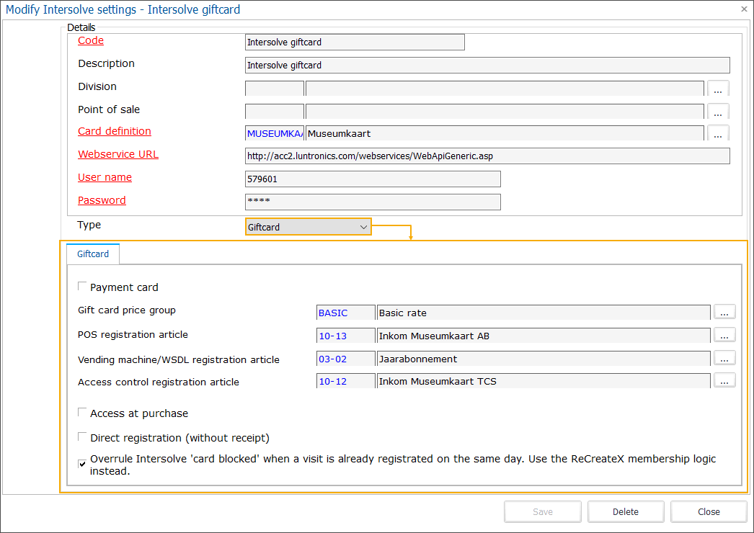Browse for the POS registration article
The image size is (754, 533).
[x=724, y=334]
